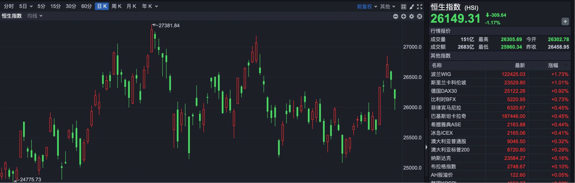Open the 前复权 adjustment dropdown
Screen dimensions: 575x183
pyautogui.click(x=367, y=7)
